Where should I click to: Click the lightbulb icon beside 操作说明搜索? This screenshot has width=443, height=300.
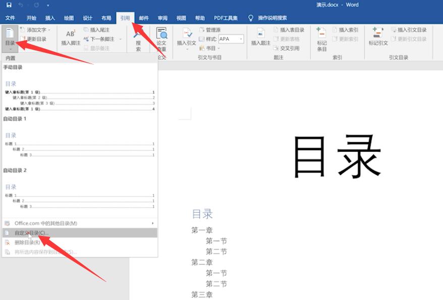(x=251, y=18)
